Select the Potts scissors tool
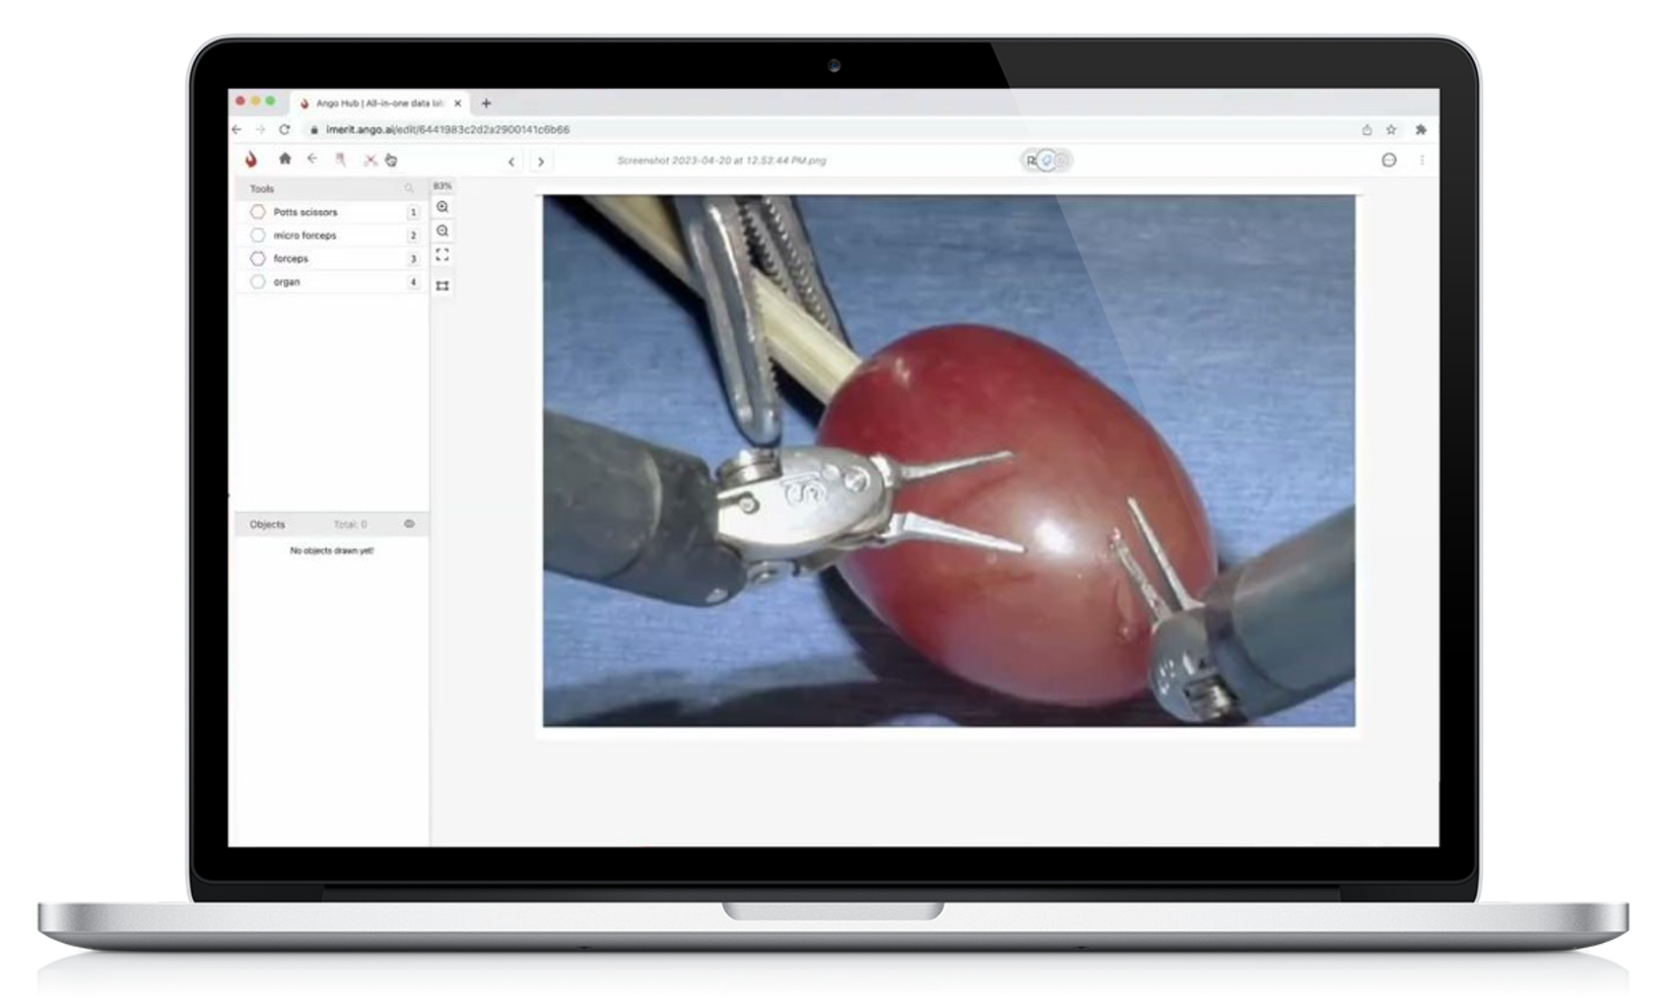Image resolution: width=1668 pixels, height=1001 pixels. click(x=305, y=212)
